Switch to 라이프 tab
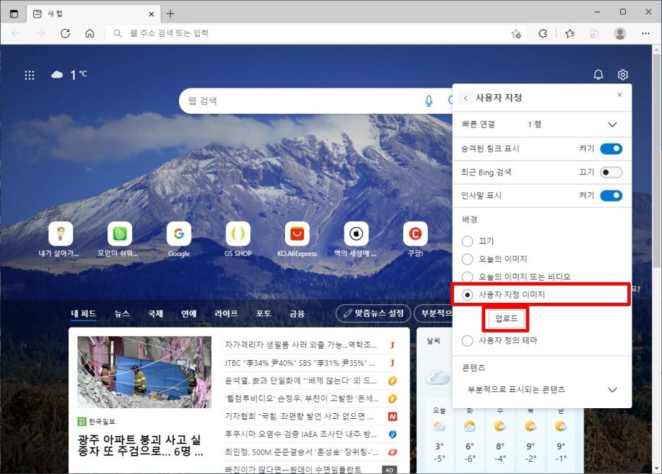The width and height of the screenshot is (662, 474). point(226,314)
